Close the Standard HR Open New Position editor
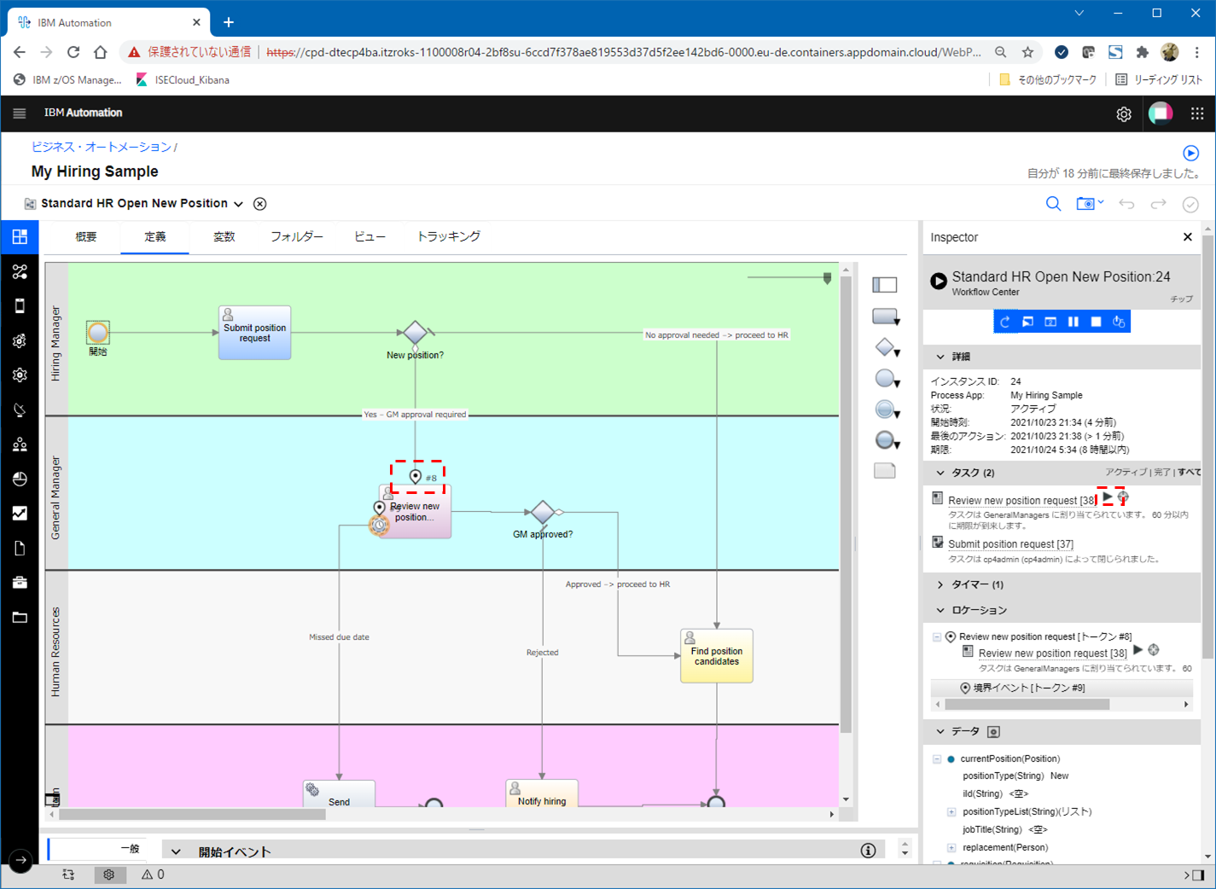The image size is (1216, 889). tap(260, 204)
